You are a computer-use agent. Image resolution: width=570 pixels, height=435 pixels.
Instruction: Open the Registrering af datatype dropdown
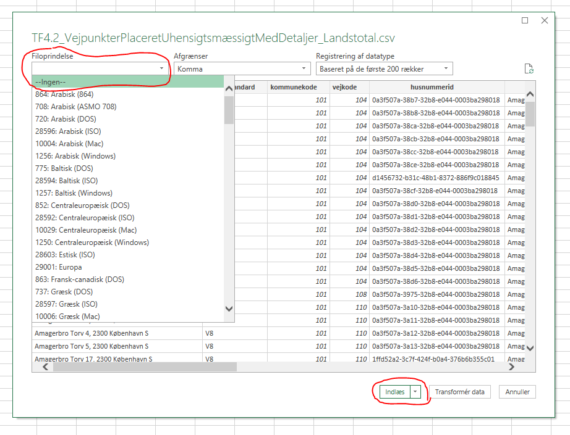[385, 68]
